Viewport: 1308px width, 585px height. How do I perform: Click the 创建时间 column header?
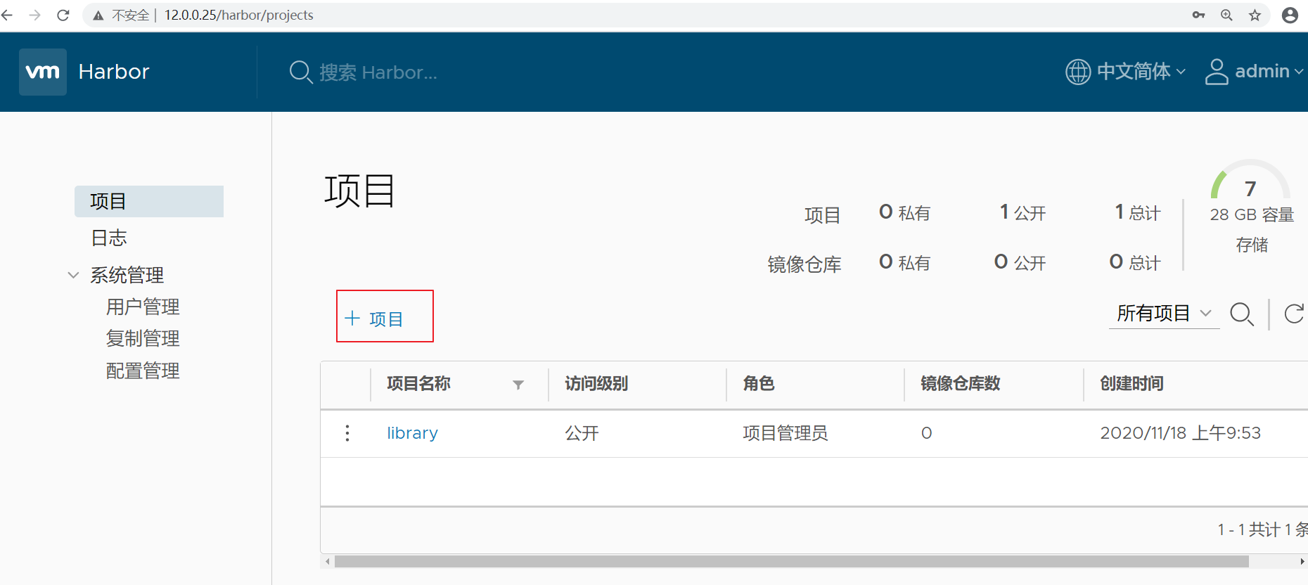(x=1132, y=384)
